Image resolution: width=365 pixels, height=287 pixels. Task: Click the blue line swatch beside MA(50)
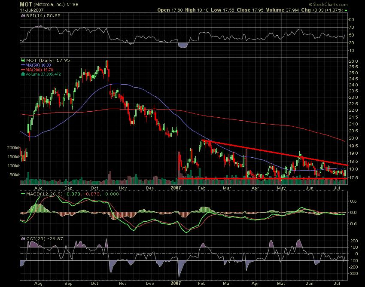(23, 65)
